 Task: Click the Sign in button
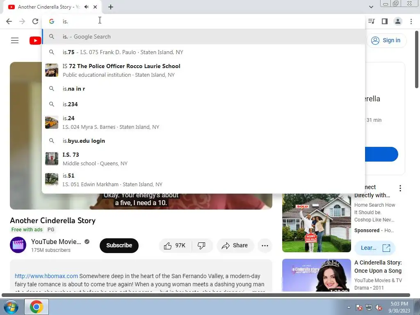[x=386, y=41]
